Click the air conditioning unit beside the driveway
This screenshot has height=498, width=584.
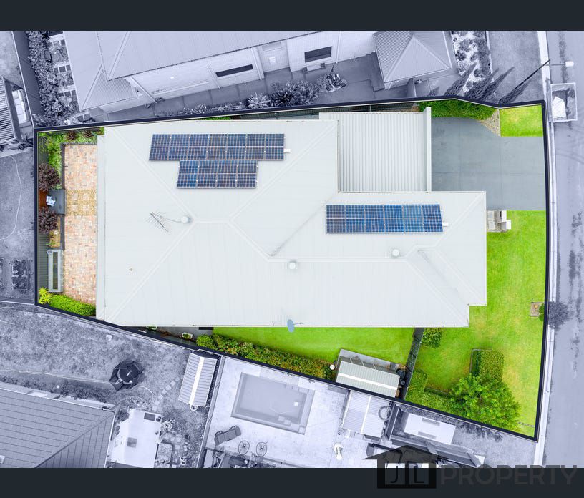click(499, 220)
